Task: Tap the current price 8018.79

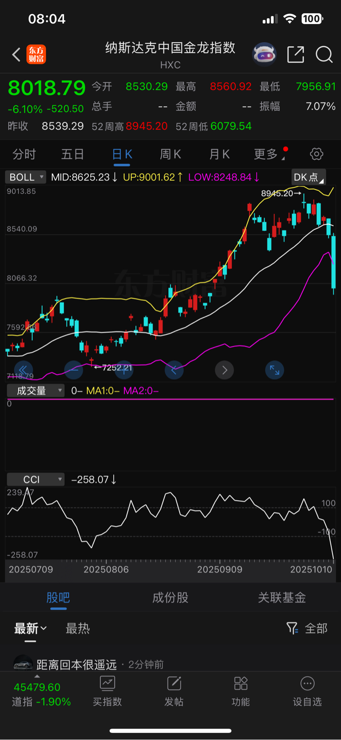Action: (x=47, y=88)
